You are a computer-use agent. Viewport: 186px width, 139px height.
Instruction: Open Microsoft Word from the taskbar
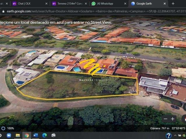[x=36, y=136]
